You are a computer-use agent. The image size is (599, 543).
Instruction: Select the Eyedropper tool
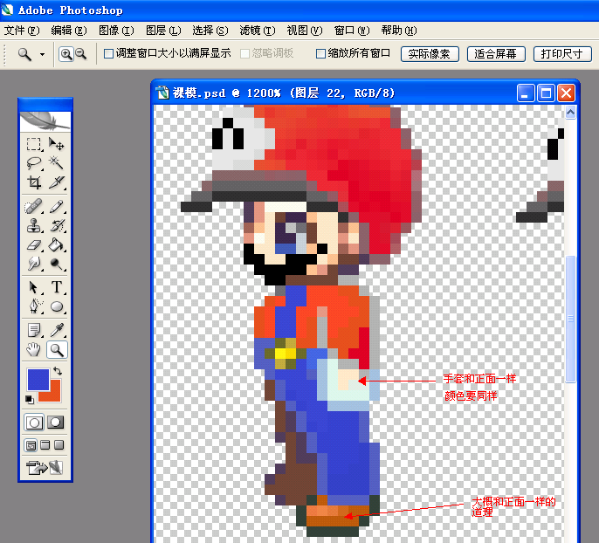click(x=56, y=330)
